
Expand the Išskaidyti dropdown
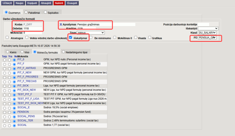[x=208, y=28]
